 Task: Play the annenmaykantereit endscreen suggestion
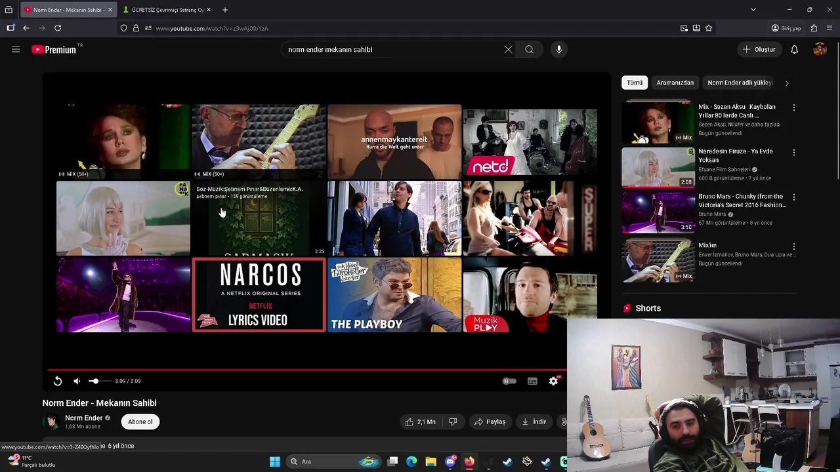(x=394, y=141)
